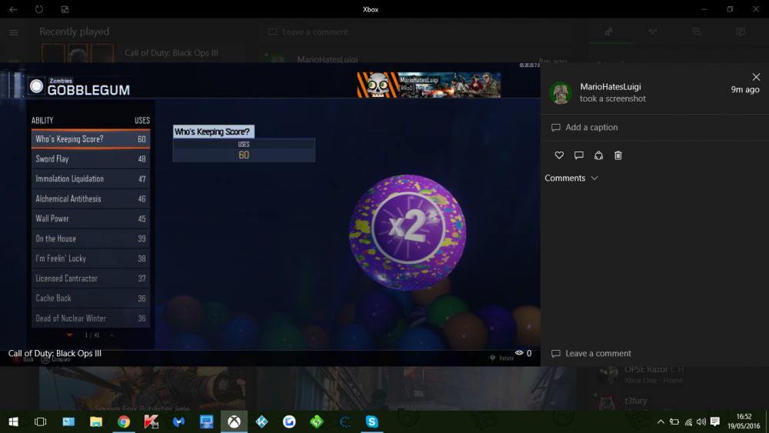Screen dimensions: 769x433
Task: Open the MarioHatesLuigi gamertag link
Action: [x=610, y=87]
